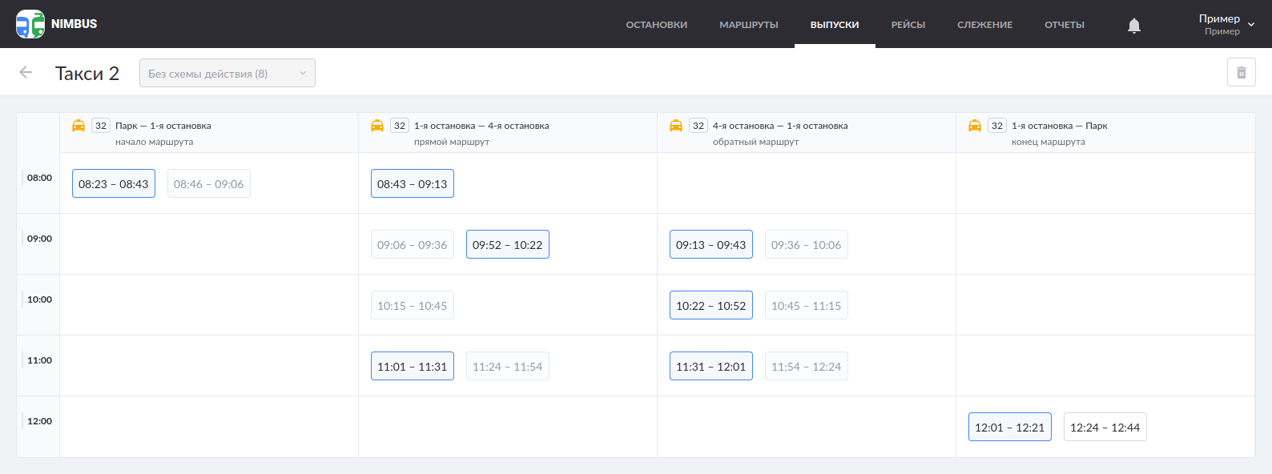This screenshot has height=474, width=1272.
Task: Click the 11:00 time row marker
Action: tap(39, 360)
